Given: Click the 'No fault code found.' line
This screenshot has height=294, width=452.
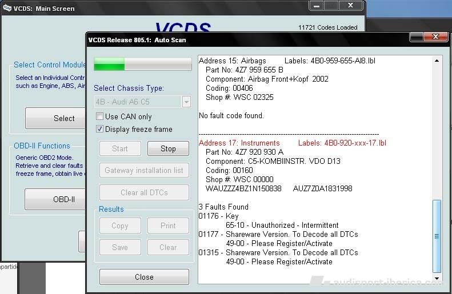Looking at the screenshot, I should click(231, 116).
